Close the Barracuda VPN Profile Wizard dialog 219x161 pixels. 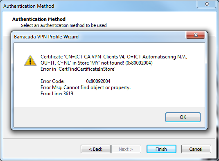[196, 35]
